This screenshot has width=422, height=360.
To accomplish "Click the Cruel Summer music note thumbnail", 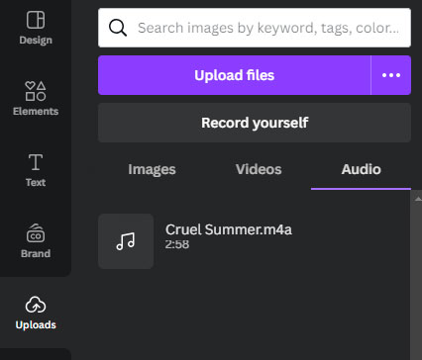I will (126, 241).
